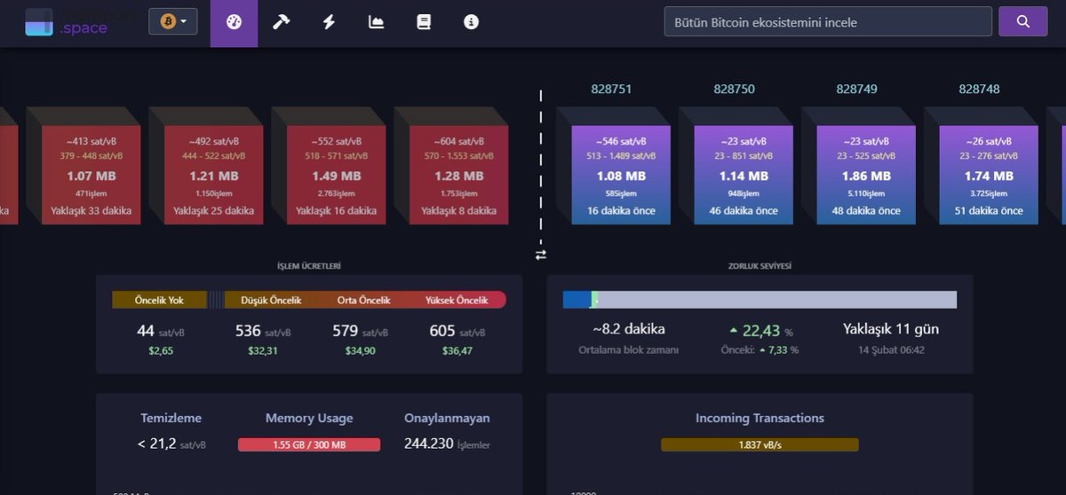1066x495 pixels.
Task: Open the mempool.space logo home link
Action: [67, 21]
